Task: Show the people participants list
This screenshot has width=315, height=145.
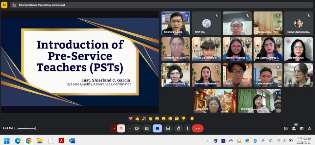Action: (x=294, y=128)
